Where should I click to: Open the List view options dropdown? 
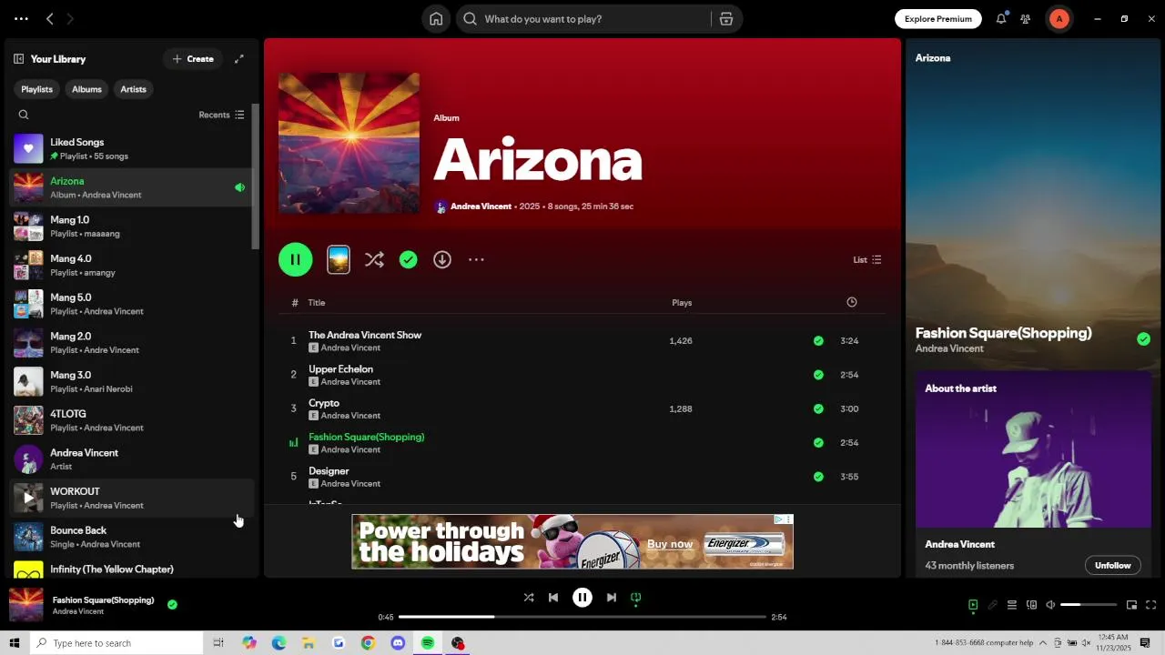[867, 260]
